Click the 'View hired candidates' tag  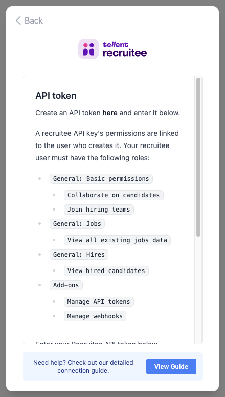pyautogui.click(x=106, y=271)
